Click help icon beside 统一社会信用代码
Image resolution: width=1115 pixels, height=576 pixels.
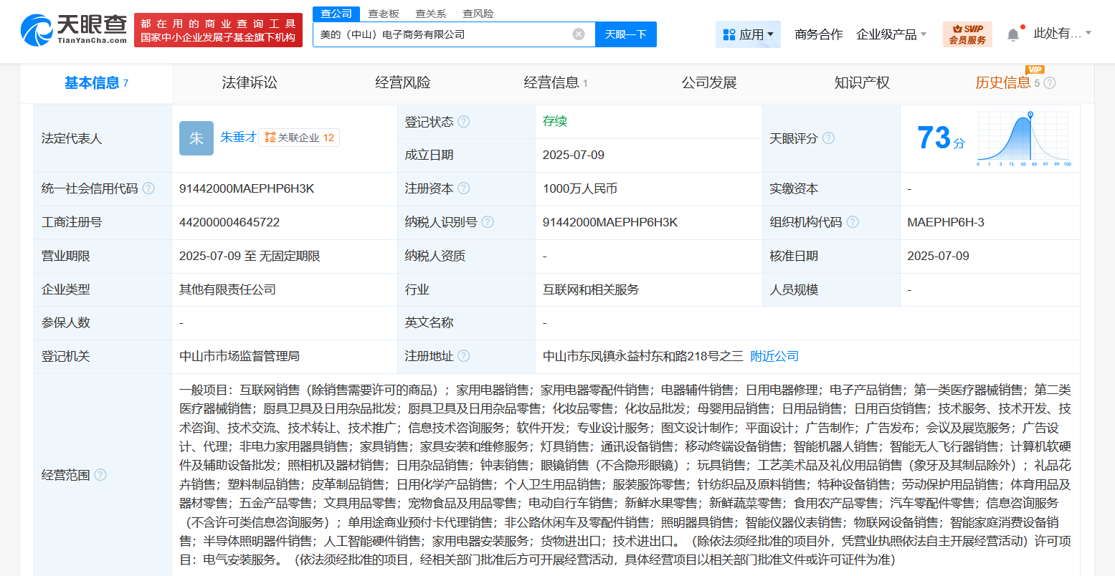click(148, 188)
